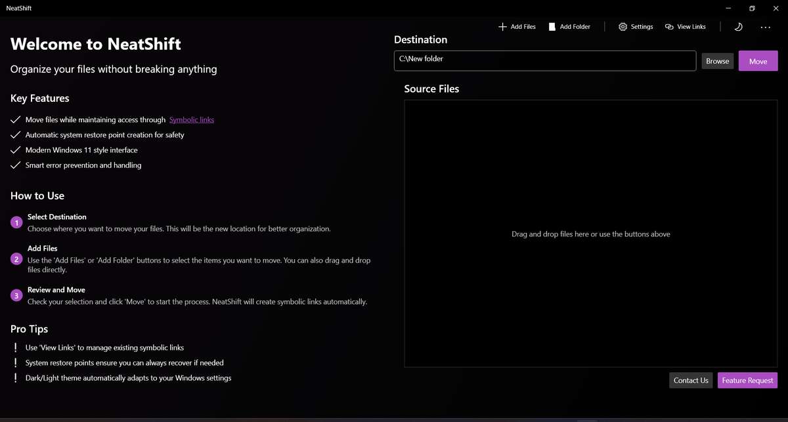Open the Settings toolbar item
The image size is (788, 422).
point(636,27)
